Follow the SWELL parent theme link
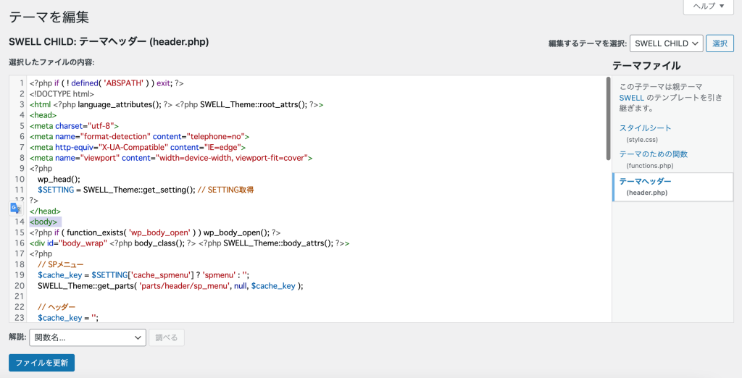 click(631, 98)
